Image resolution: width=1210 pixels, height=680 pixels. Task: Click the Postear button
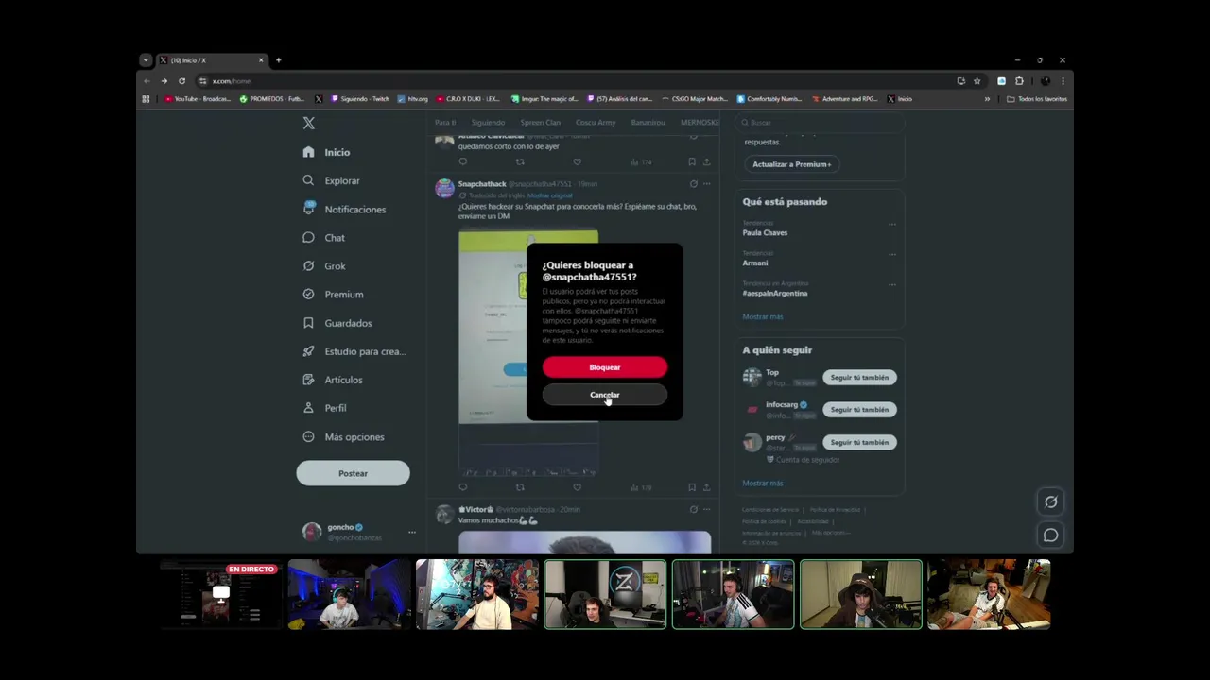coord(353,473)
